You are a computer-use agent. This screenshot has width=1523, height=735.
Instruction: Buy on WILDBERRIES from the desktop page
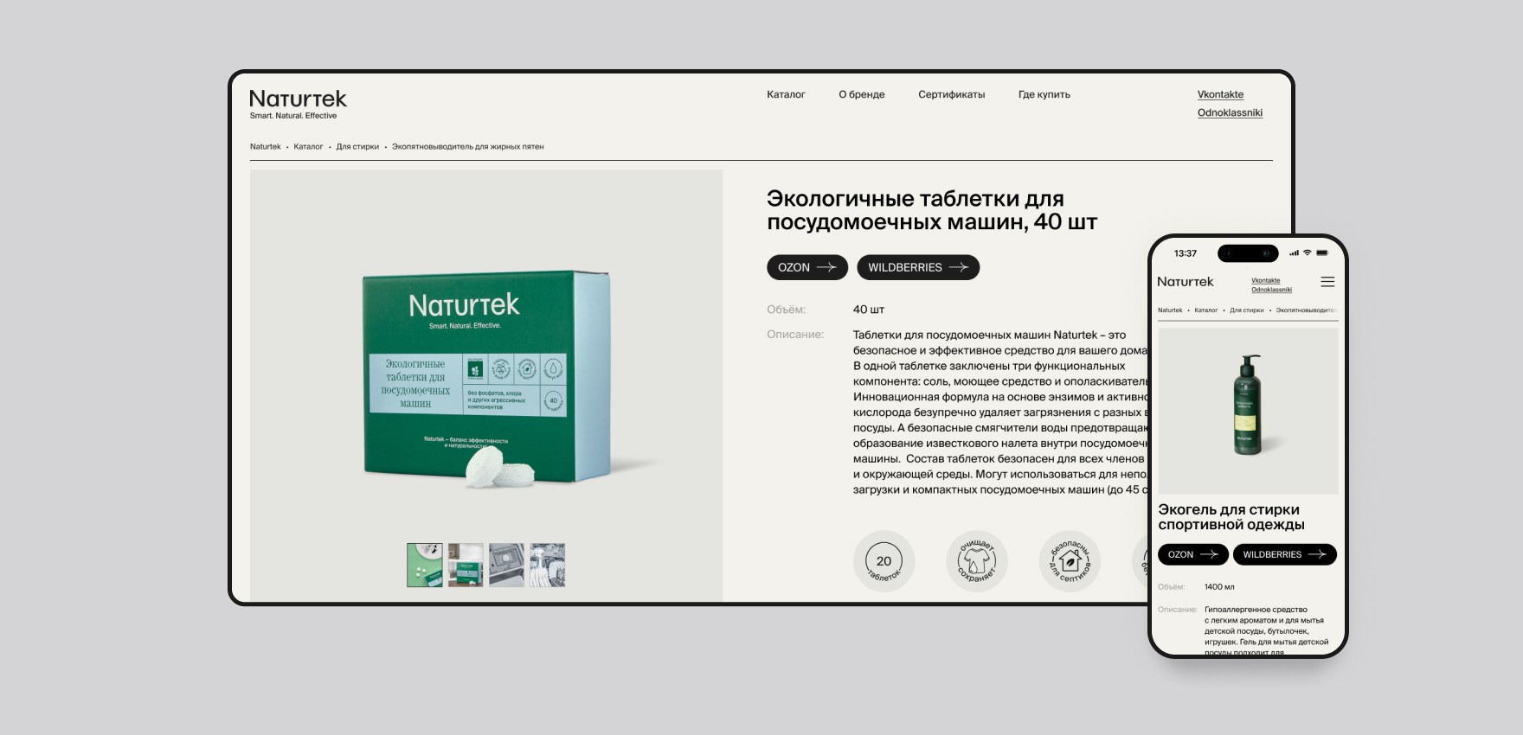pyautogui.click(x=918, y=267)
